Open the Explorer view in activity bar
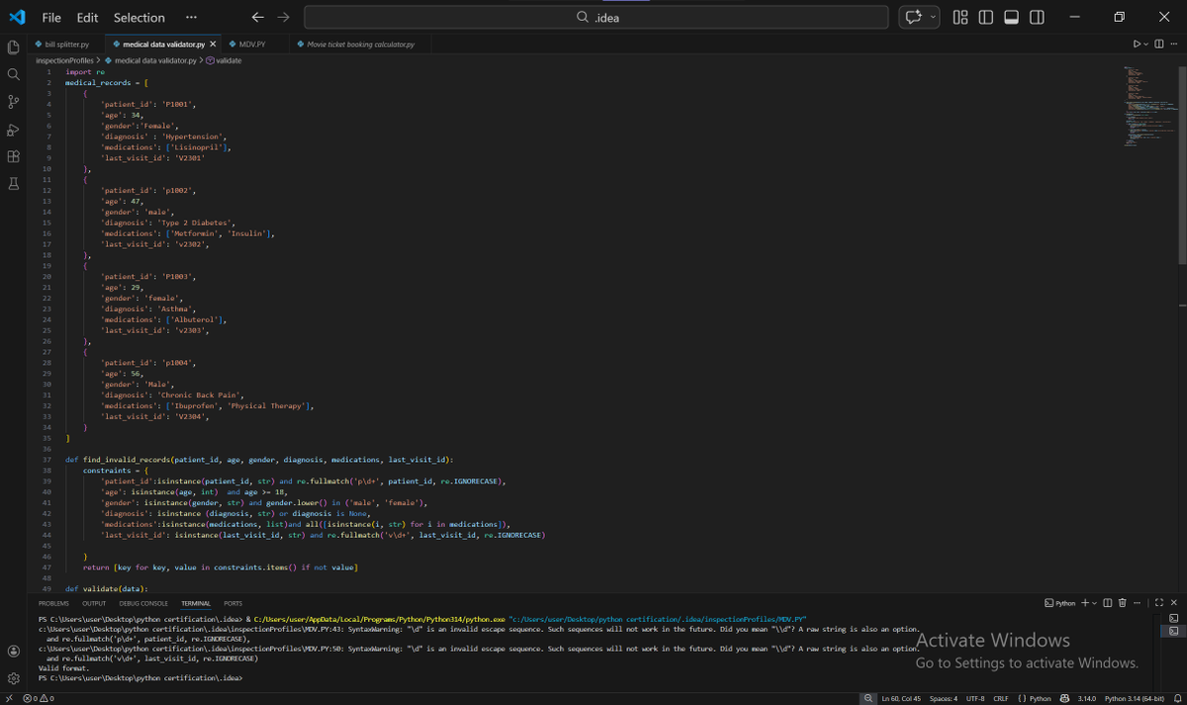 [14, 47]
